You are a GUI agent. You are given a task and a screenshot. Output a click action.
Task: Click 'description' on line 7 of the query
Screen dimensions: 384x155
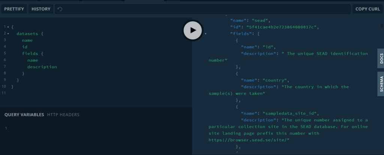[42, 67]
